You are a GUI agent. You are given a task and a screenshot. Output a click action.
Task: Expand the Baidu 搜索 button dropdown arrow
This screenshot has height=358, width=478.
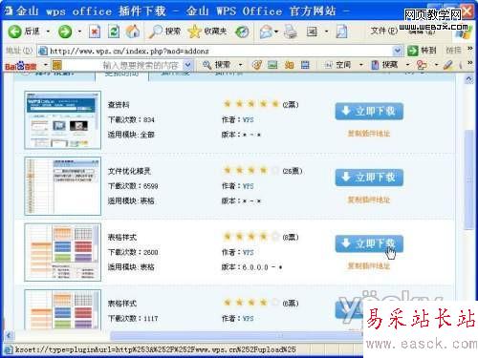pos(241,65)
